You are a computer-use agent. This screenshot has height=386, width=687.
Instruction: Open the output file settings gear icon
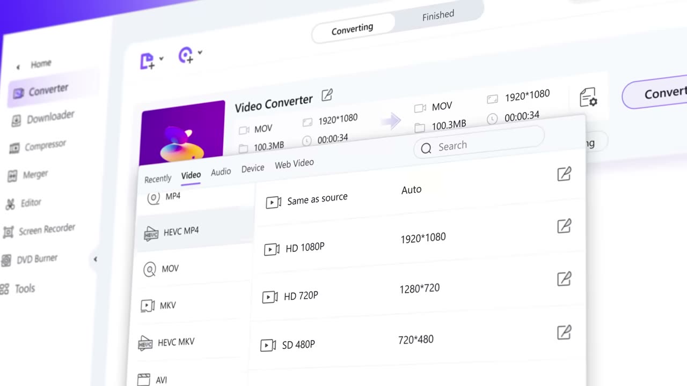click(x=588, y=98)
